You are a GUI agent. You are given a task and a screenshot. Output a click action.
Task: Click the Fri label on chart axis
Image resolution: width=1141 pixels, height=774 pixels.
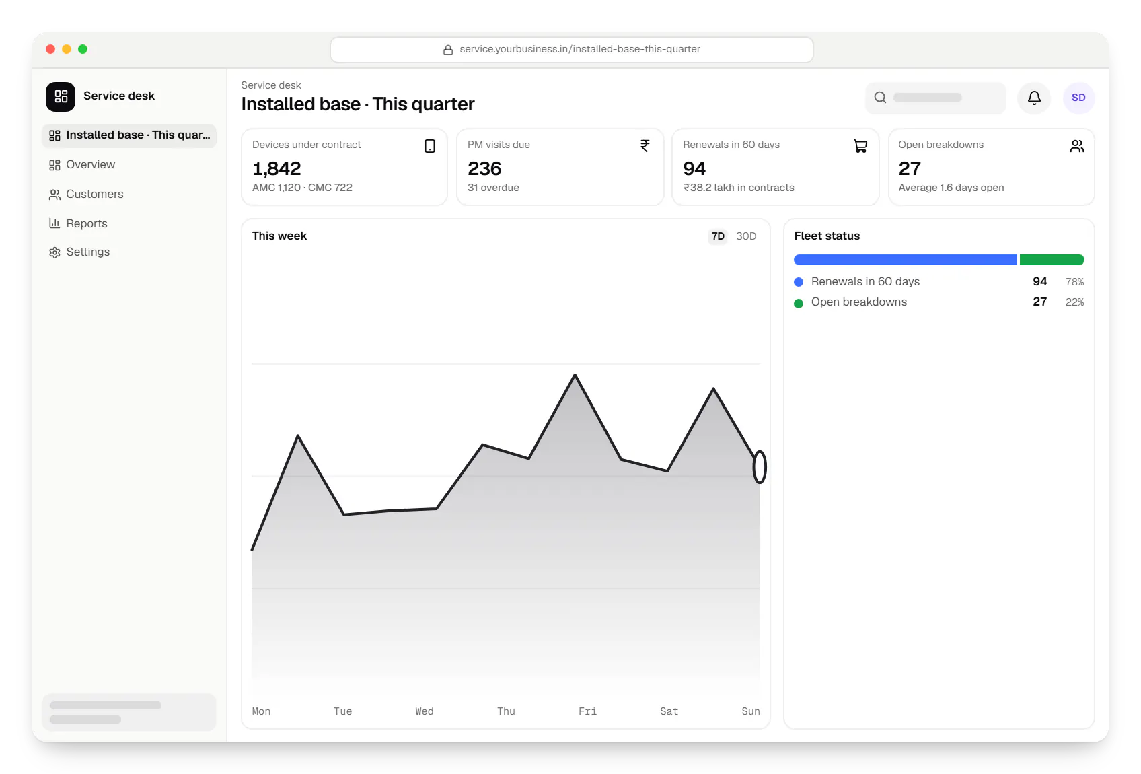(x=587, y=711)
